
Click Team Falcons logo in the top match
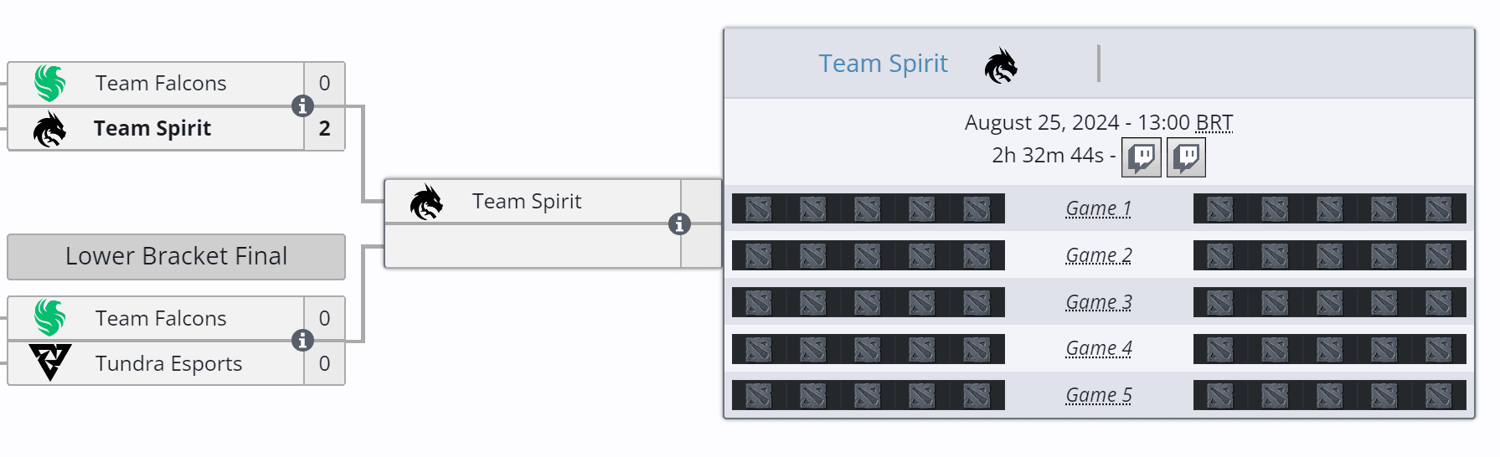pyautogui.click(x=50, y=83)
